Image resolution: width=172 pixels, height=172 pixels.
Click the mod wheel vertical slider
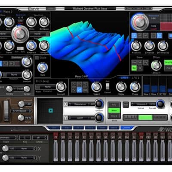click(x=6, y=111)
